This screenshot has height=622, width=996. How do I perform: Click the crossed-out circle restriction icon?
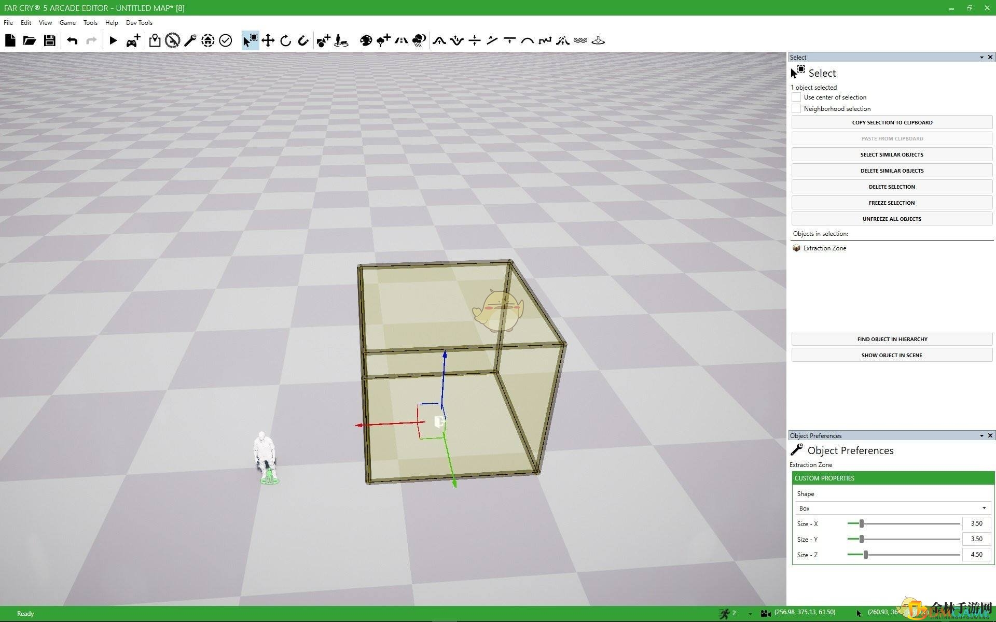click(x=172, y=40)
